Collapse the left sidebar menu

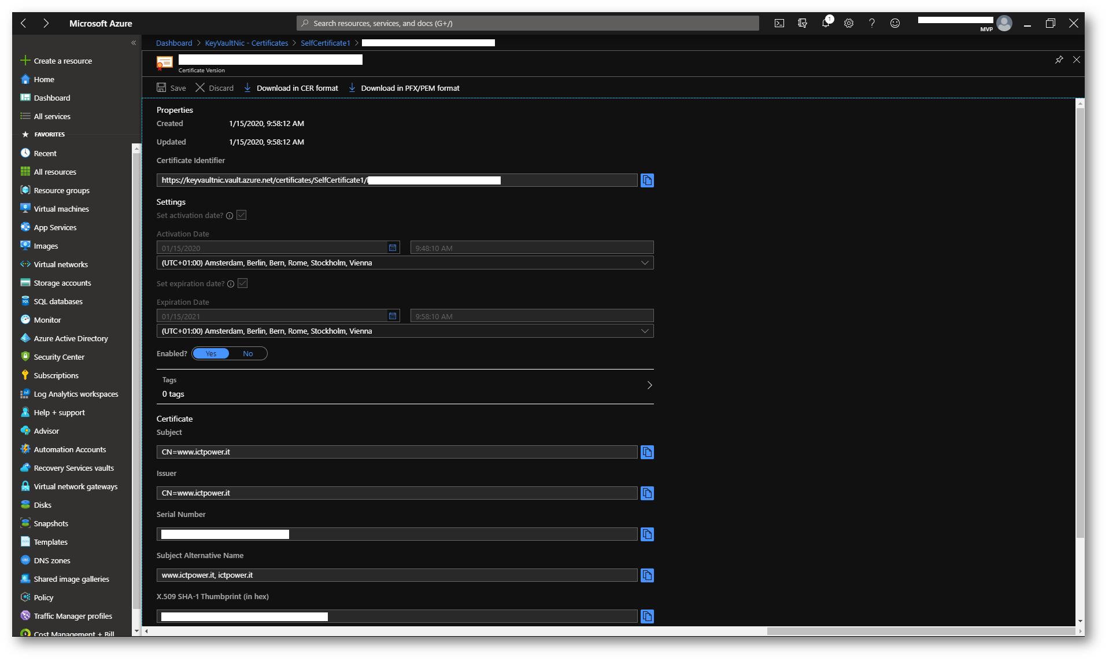tap(134, 43)
